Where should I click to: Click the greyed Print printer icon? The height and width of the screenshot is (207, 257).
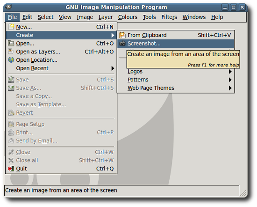[x=11, y=133]
